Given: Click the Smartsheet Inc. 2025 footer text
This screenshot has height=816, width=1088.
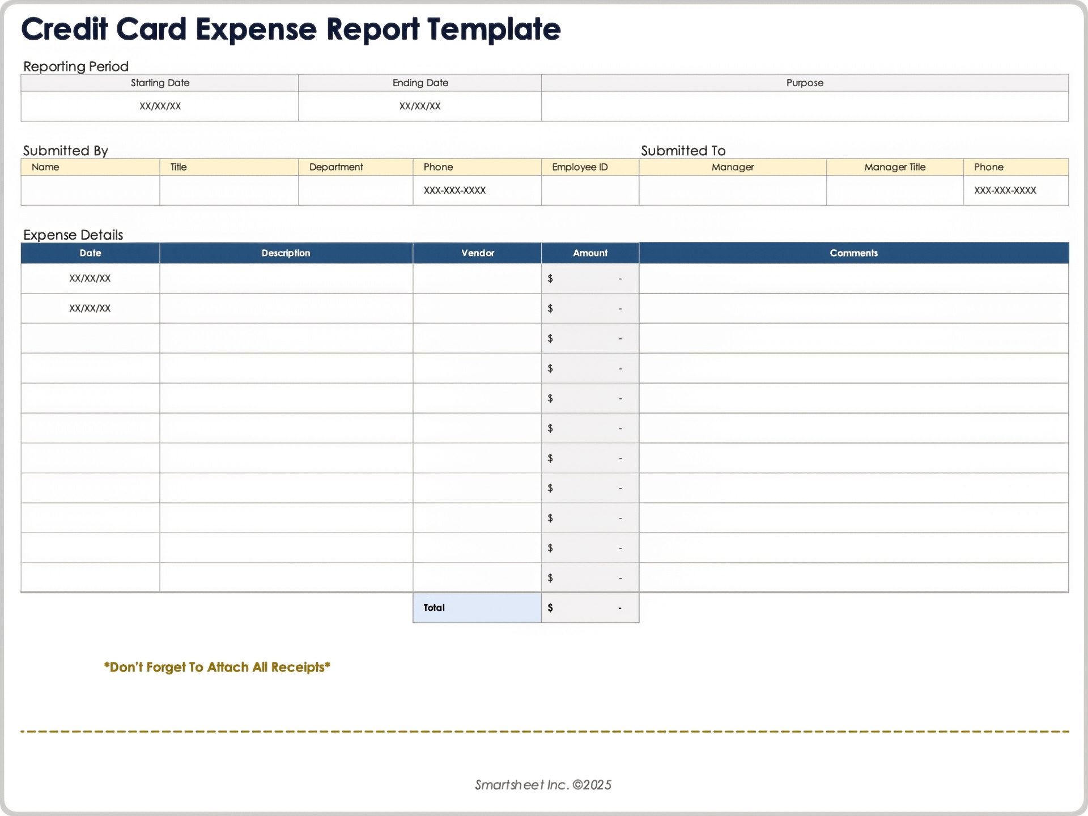Looking at the screenshot, I should [x=542, y=785].
